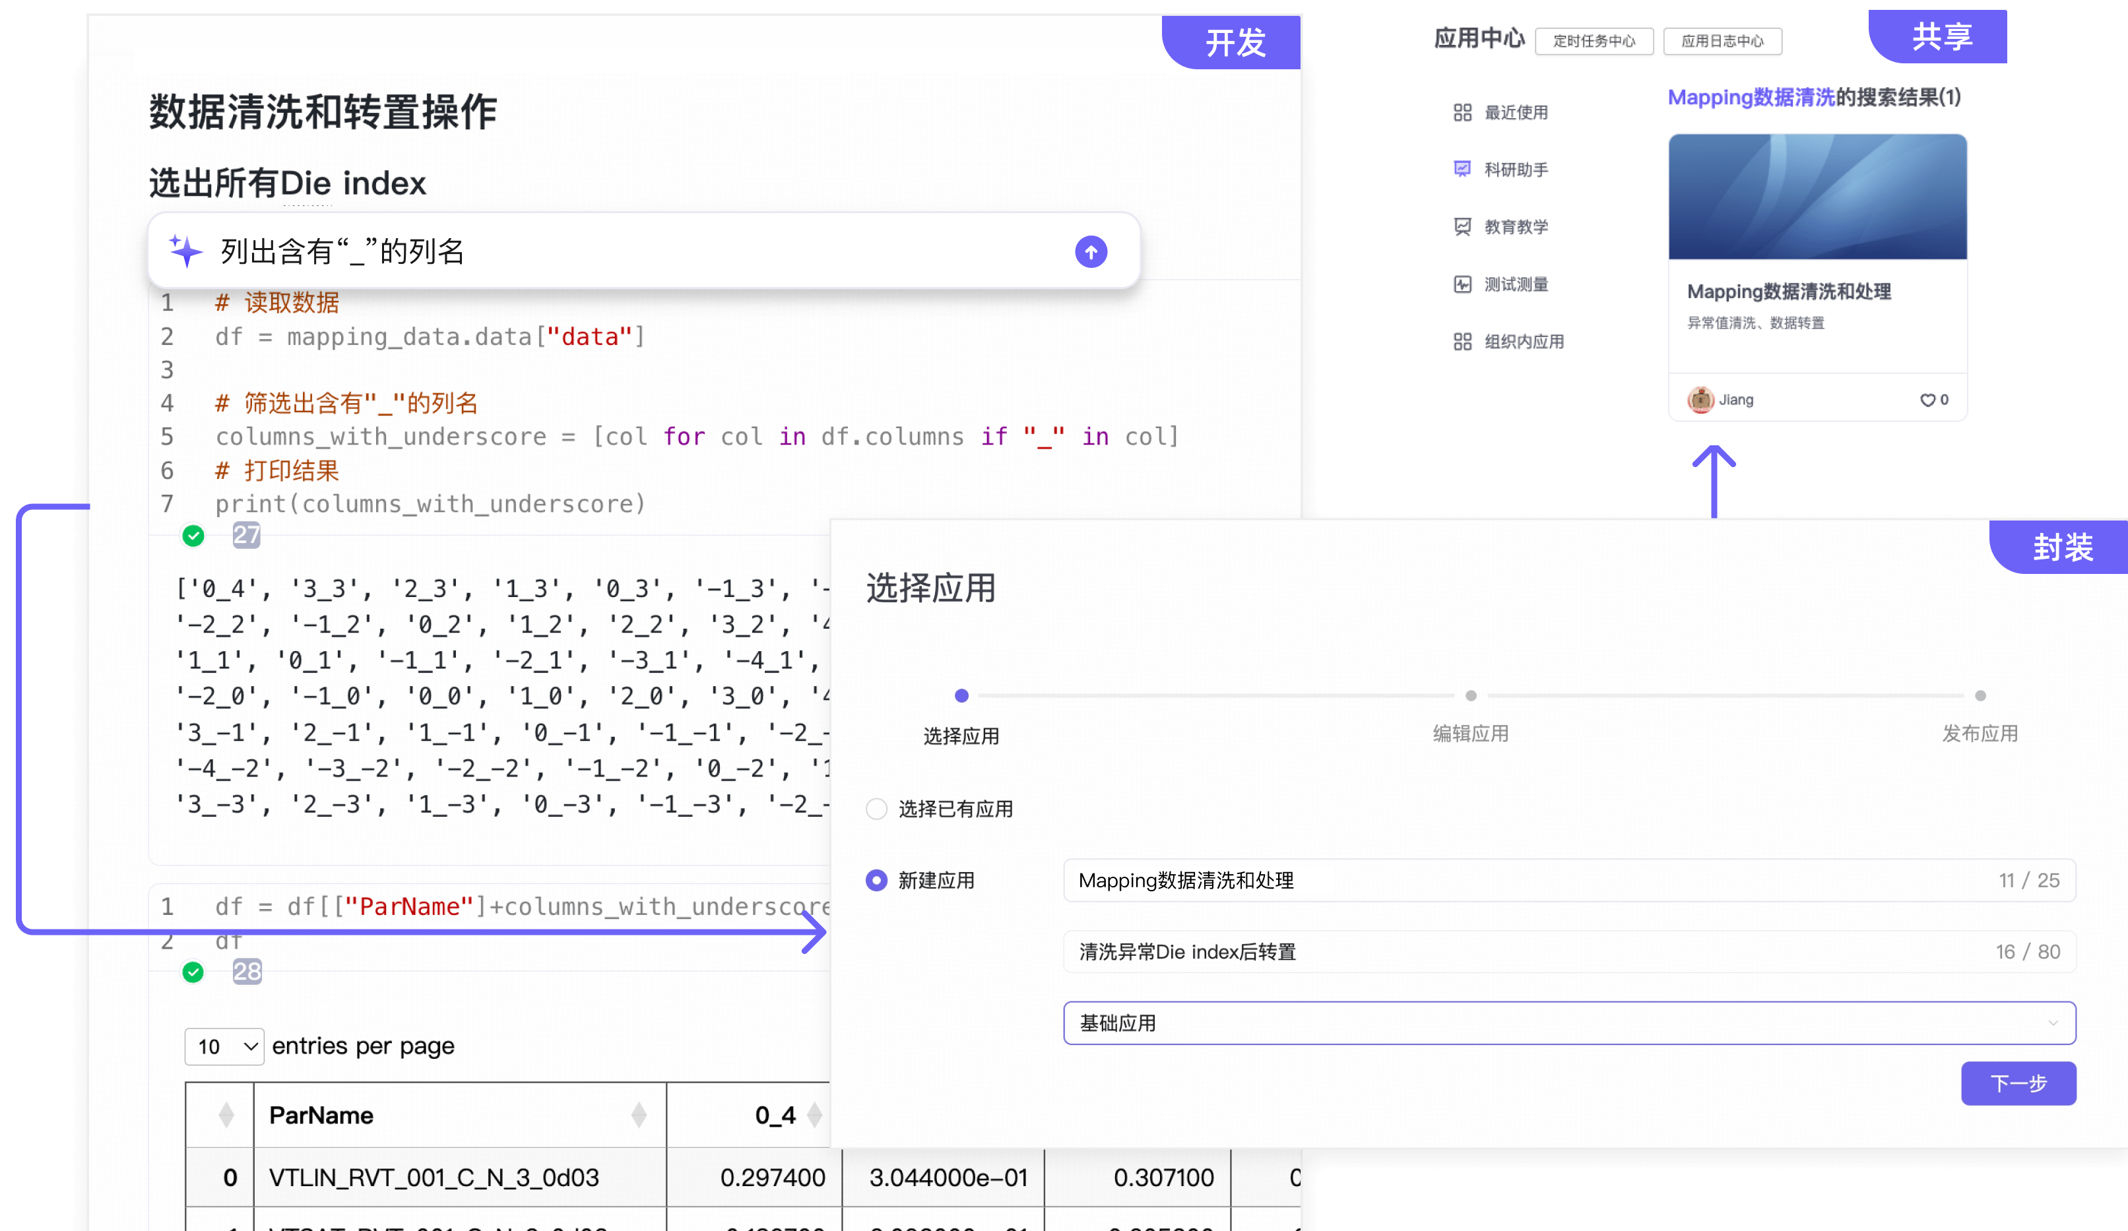Open the 基础应用 category dropdown
The width and height of the screenshot is (2128, 1231).
1568,1023
